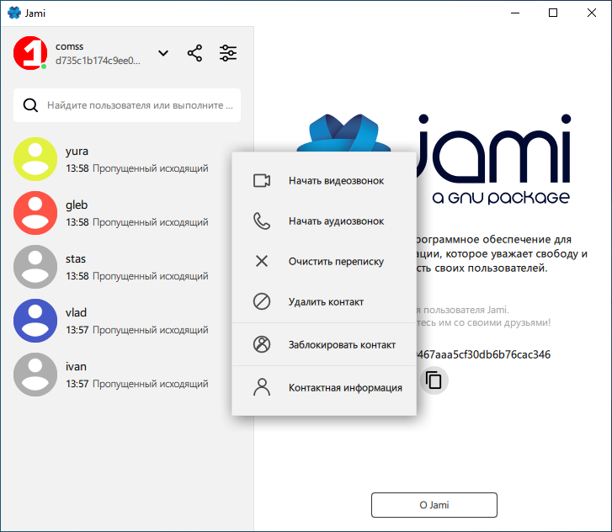Select vlad's blue avatar
This screenshot has height=532, width=612.
[x=35, y=321]
